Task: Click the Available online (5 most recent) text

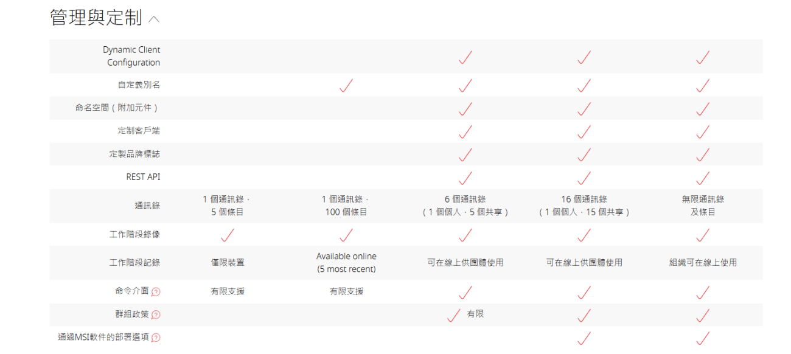Action: click(346, 263)
